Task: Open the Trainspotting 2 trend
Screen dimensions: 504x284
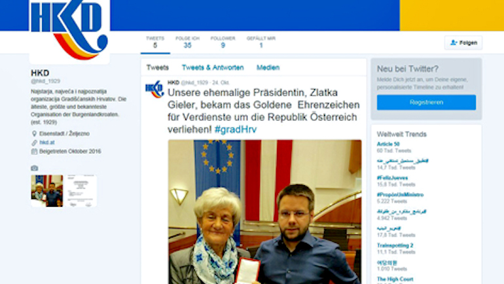Action: coord(395,245)
